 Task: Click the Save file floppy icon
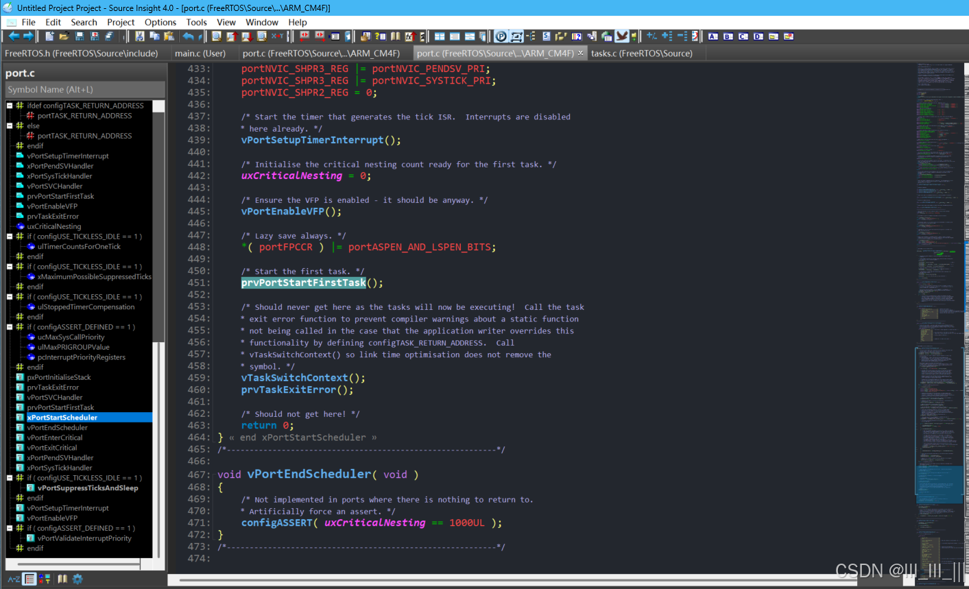coord(80,36)
